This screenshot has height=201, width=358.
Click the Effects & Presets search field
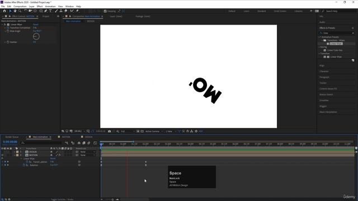[x=337, y=33]
